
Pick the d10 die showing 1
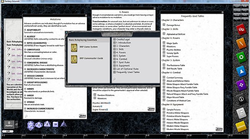pyautogui.click(x=39, y=125)
